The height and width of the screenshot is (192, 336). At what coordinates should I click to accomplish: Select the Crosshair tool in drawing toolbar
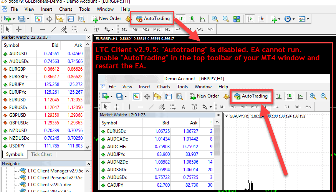pyautogui.click(x=19, y=29)
